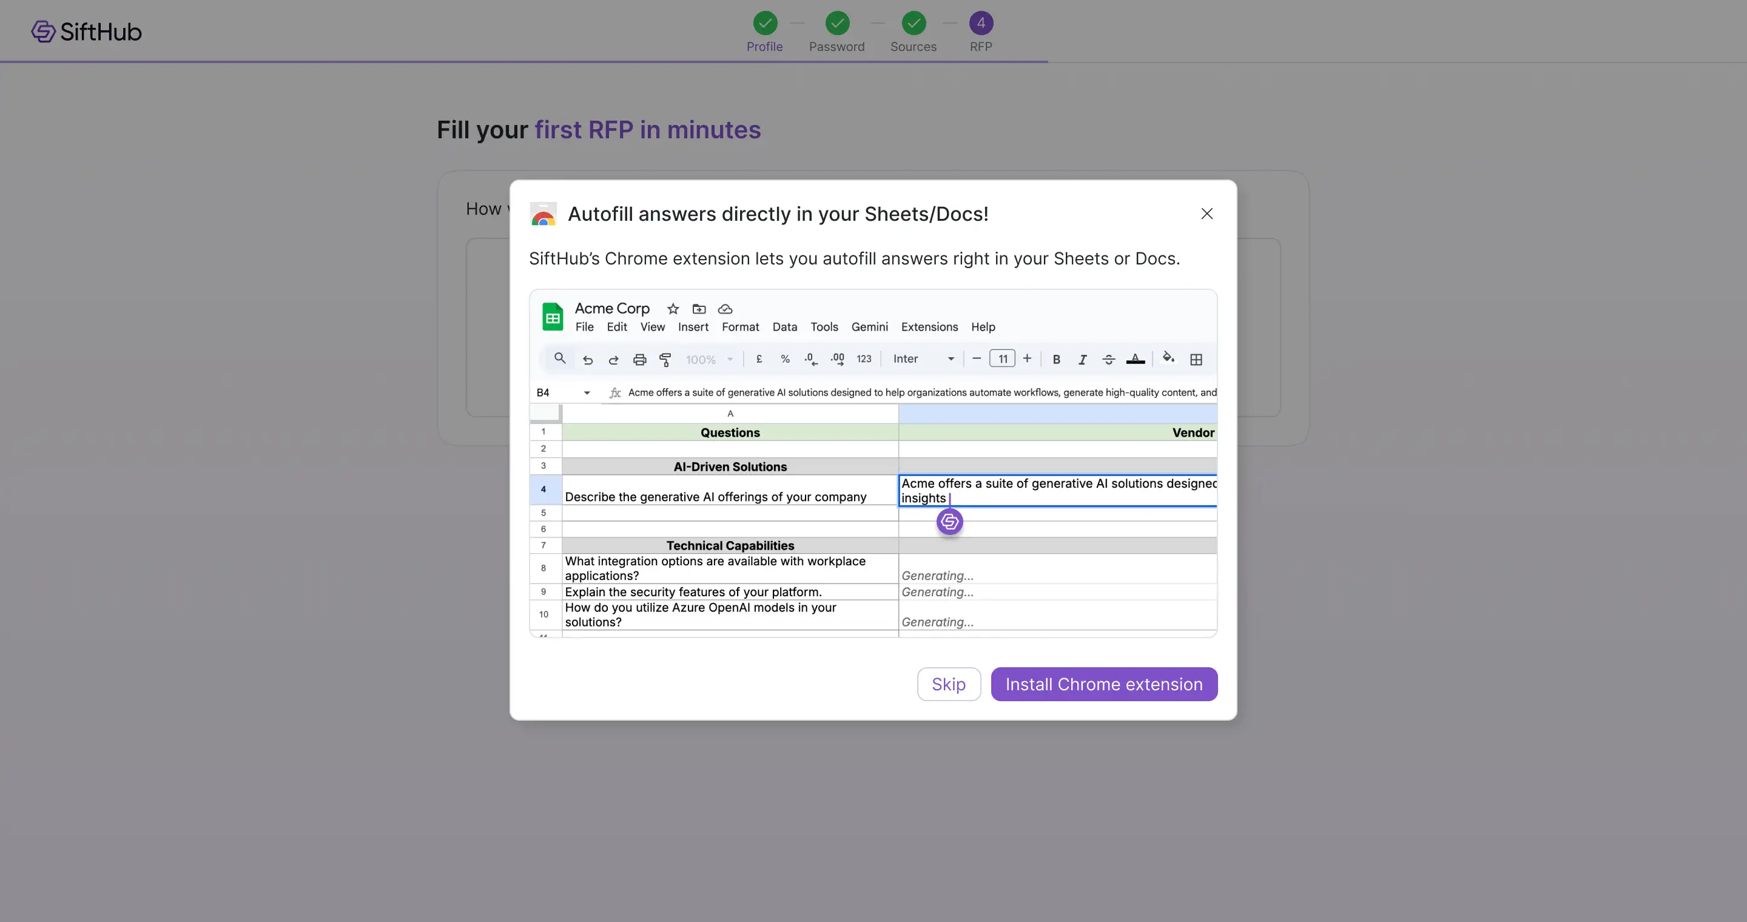Image resolution: width=1747 pixels, height=922 pixels.
Task: Click the Skip button
Action: (948, 684)
